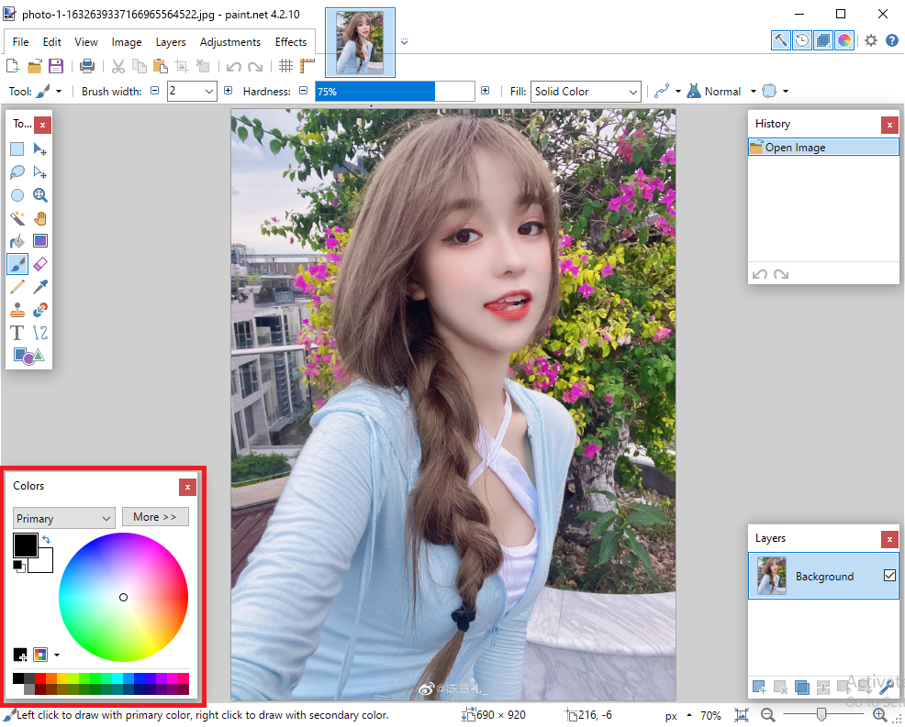Viewport: 905px width, 727px height.
Task: Click the Print icon in toolbar
Action: click(x=87, y=66)
